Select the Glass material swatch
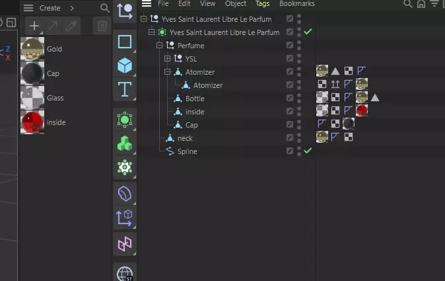445x281 pixels. [x=32, y=98]
